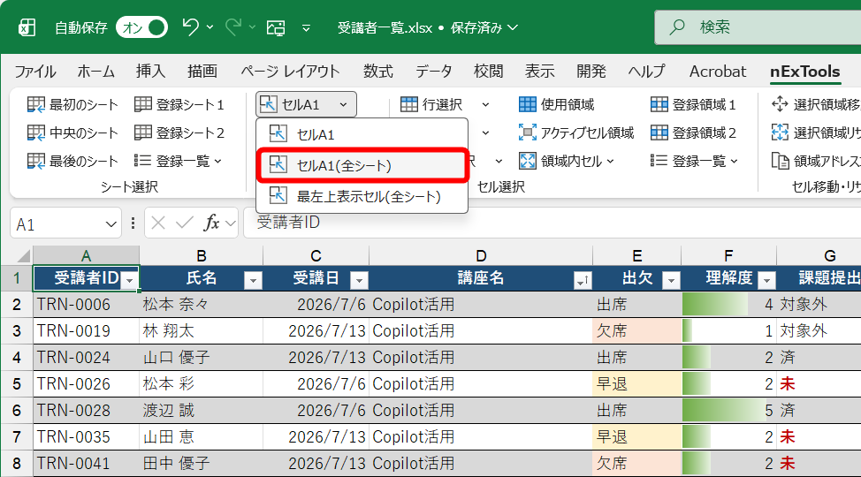
Task: Click 選択領域リサイズ icon button
Action: (780, 132)
